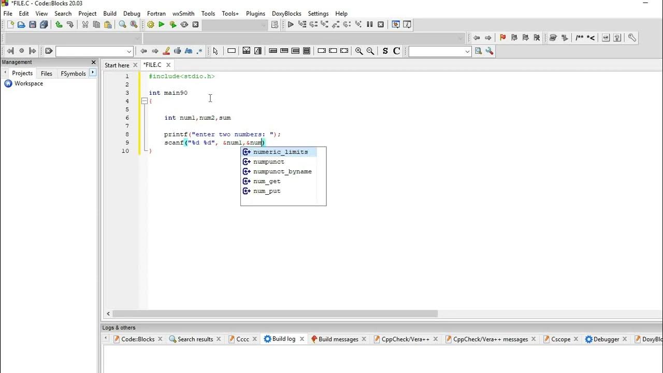The height and width of the screenshot is (373, 663).
Task: Click the C comment toggle button
Action: point(397,51)
